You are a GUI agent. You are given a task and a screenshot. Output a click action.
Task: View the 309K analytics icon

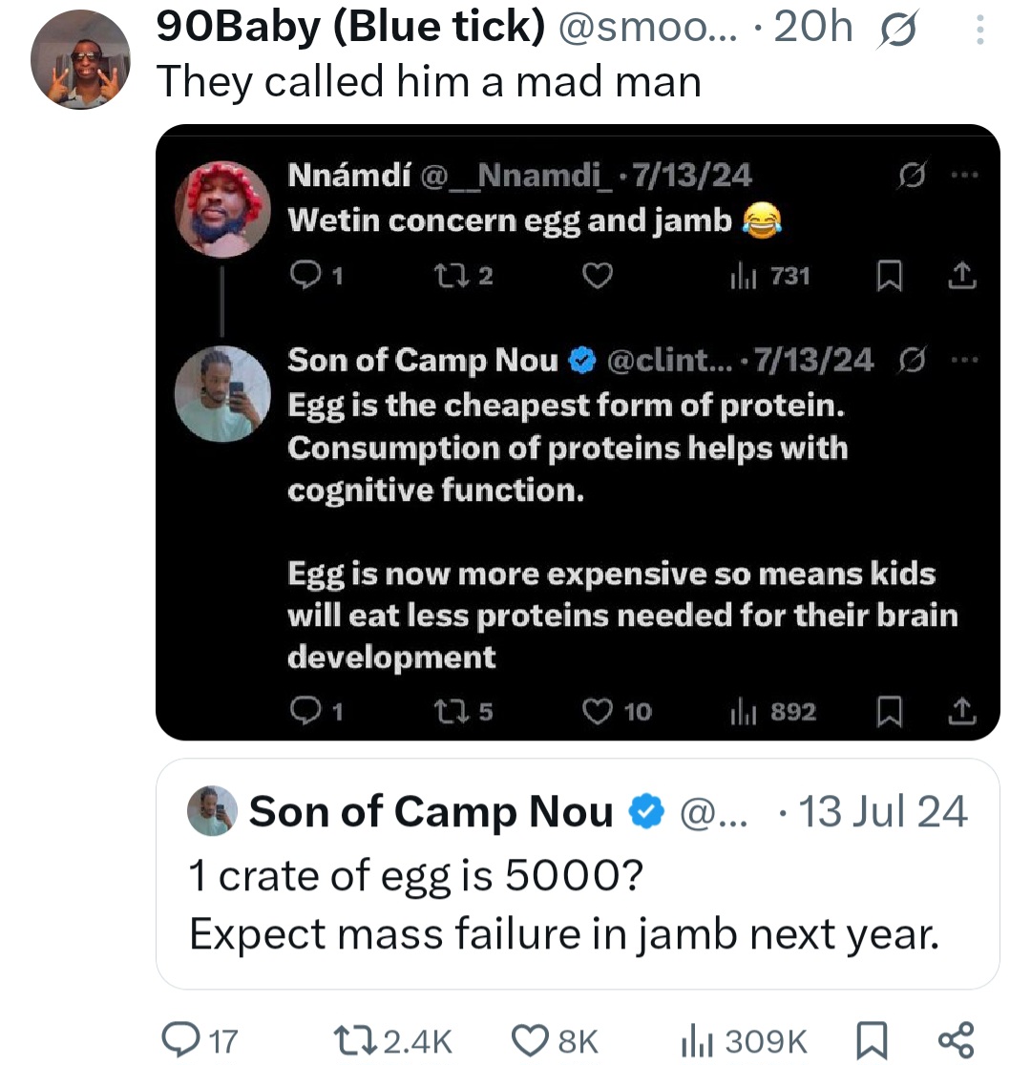[x=698, y=1040]
